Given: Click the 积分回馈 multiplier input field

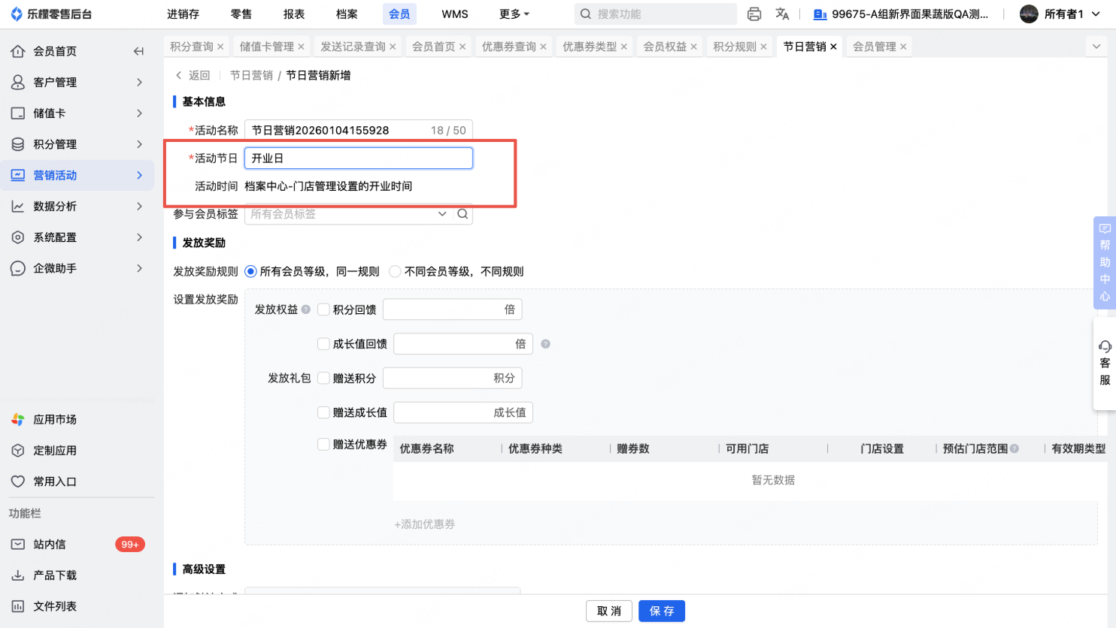Looking at the screenshot, I should [x=453, y=309].
